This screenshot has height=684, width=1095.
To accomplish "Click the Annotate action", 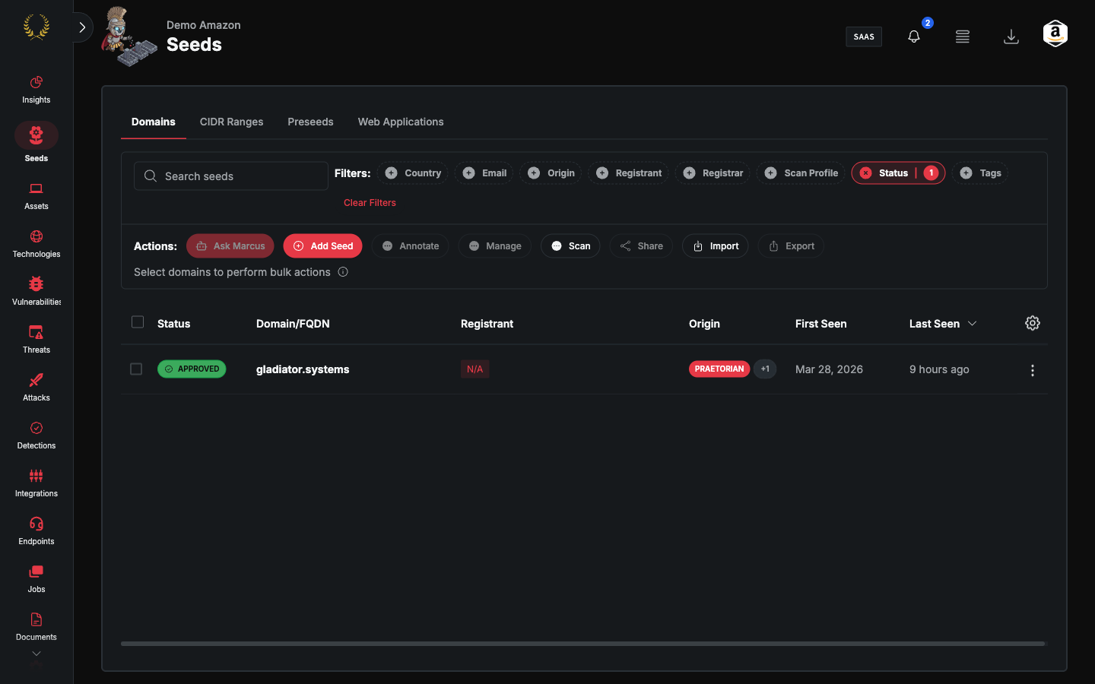I will pyautogui.click(x=411, y=246).
